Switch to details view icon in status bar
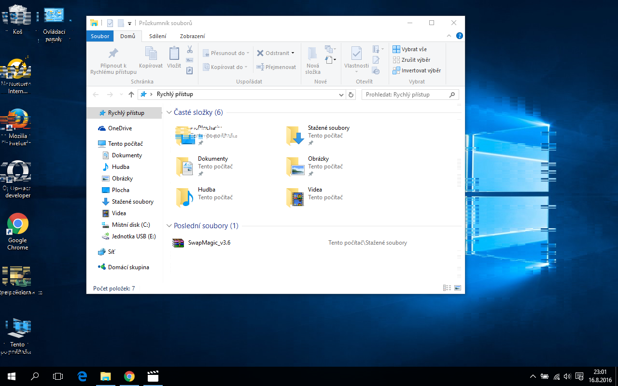Image resolution: width=618 pixels, height=386 pixels. pyautogui.click(x=447, y=288)
